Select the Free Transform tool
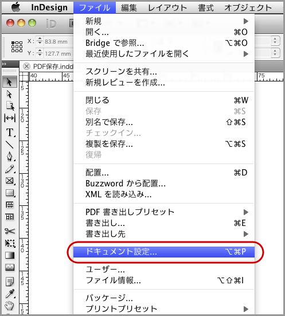 pyautogui.click(x=10, y=243)
